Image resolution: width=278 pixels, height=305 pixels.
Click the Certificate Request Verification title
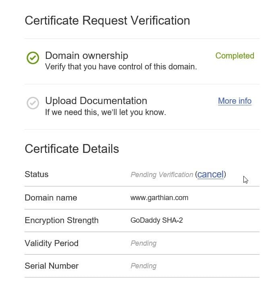107,21
